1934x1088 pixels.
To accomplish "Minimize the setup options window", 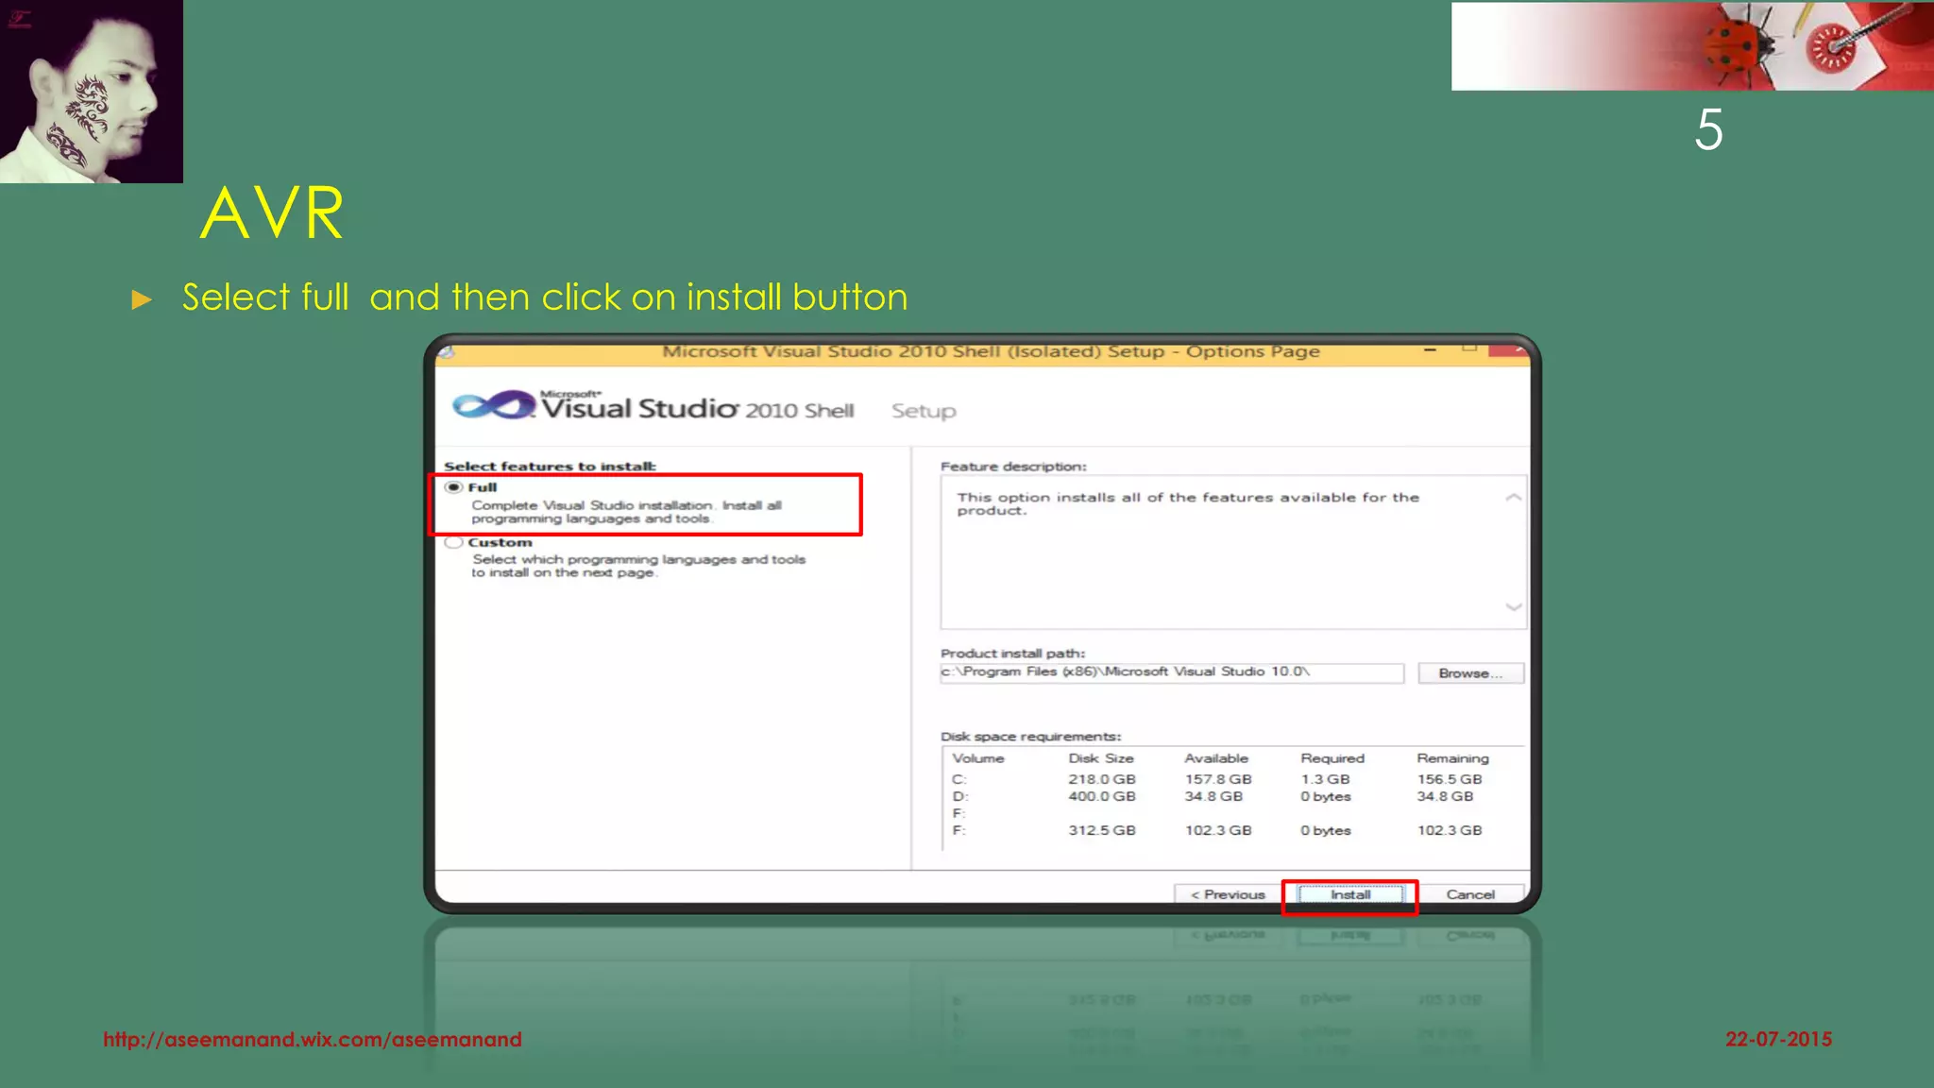I will 1431,350.
